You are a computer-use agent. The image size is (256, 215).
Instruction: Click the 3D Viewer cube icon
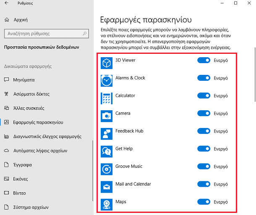click(107, 63)
